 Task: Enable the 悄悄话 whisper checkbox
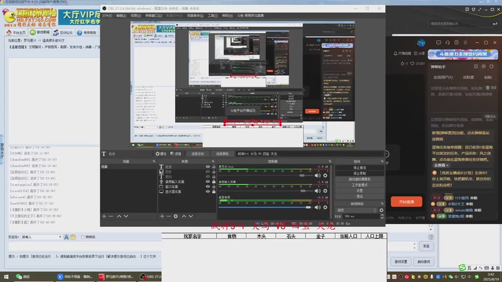[83, 238]
